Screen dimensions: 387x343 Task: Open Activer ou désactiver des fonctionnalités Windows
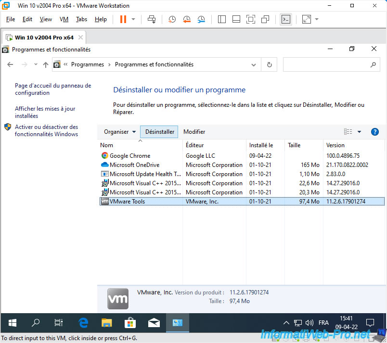point(46,130)
